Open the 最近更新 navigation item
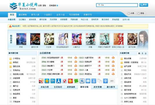Viewport: 155px width, 105px height. (23, 15)
